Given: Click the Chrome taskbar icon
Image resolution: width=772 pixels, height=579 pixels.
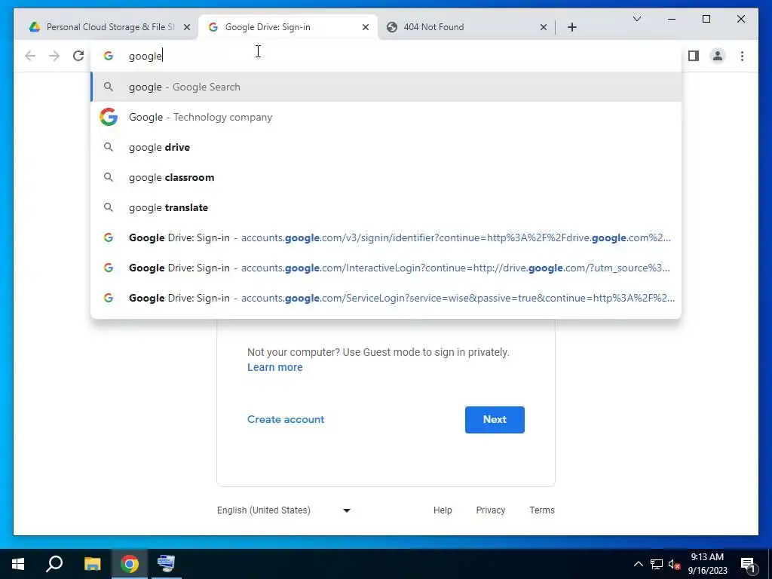Looking at the screenshot, I should pyautogui.click(x=130, y=564).
